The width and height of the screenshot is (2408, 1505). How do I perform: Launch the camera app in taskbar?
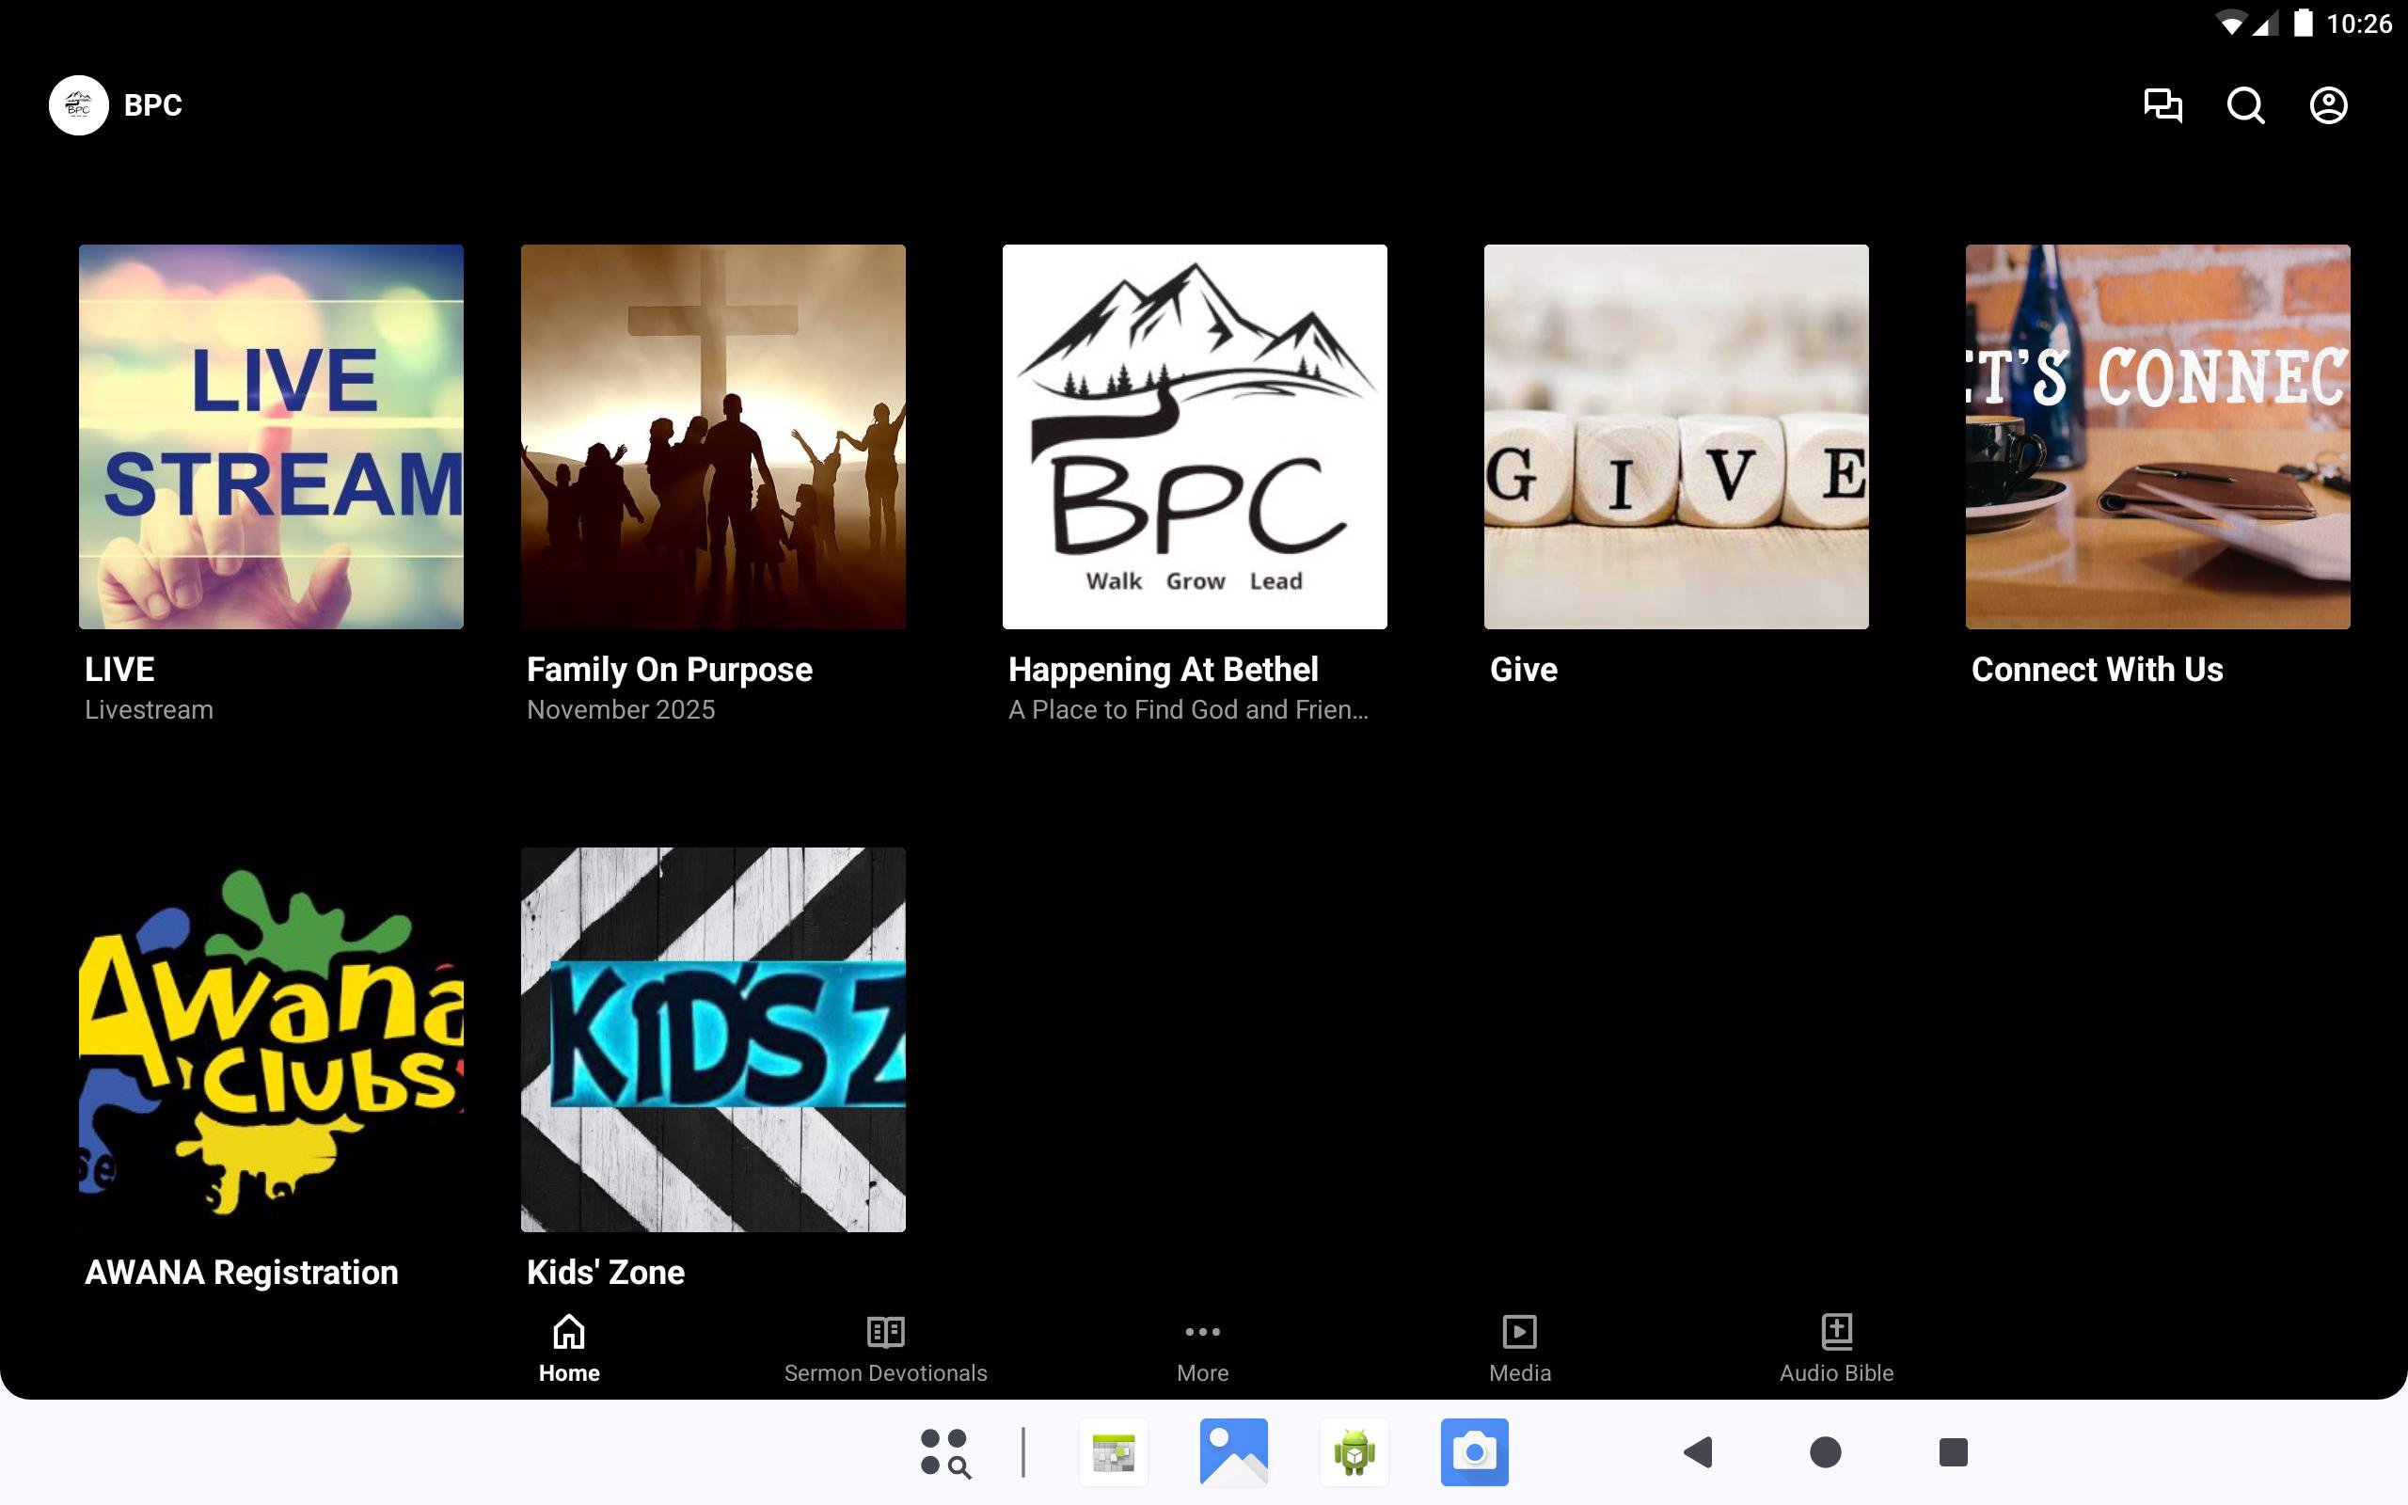coord(1474,1451)
